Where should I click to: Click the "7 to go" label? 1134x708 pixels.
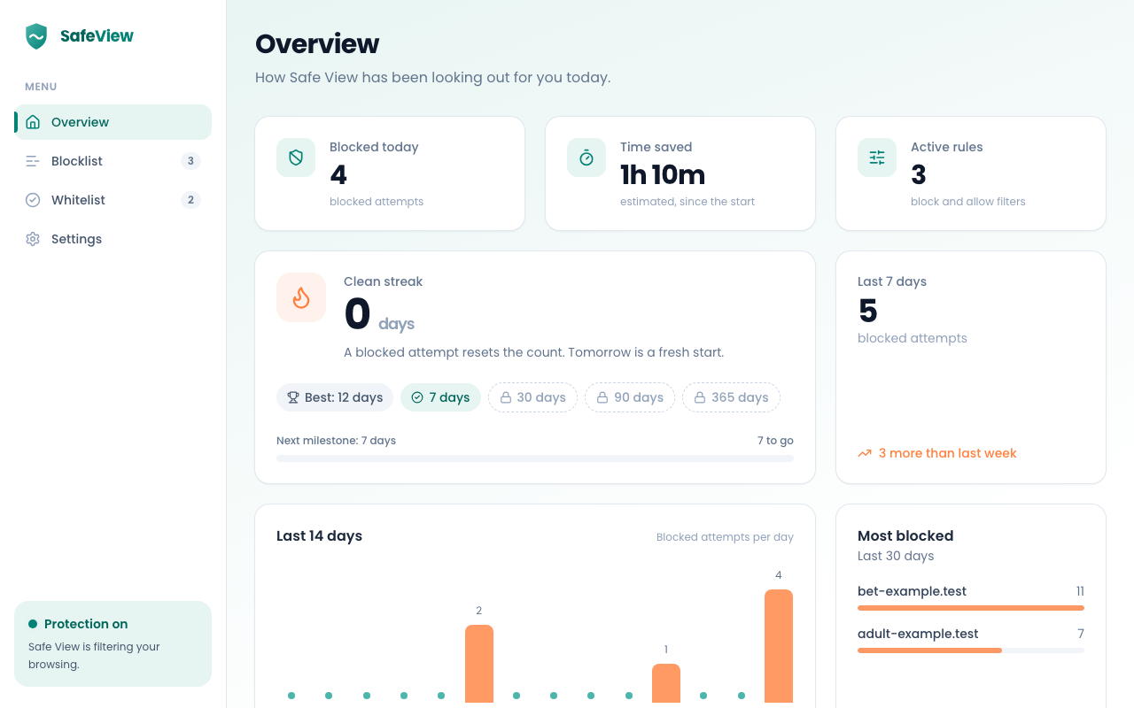point(775,441)
